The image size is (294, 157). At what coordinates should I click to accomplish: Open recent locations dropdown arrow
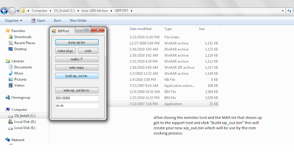click(18, 11)
